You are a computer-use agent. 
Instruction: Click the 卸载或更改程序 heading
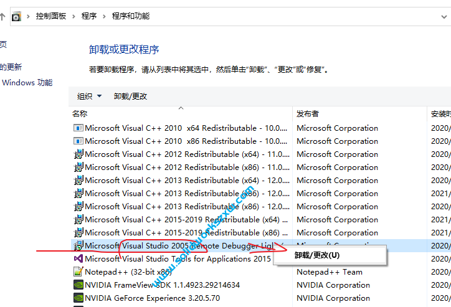124,49
